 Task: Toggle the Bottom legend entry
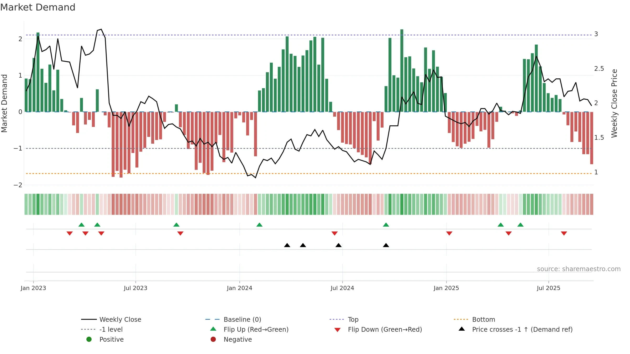point(474,319)
